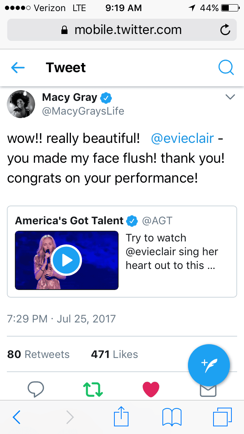Image resolution: width=244 pixels, height=434 pixels.
Task: Open Safari bookmarks book icon
Action: click(x=172, y=417)
